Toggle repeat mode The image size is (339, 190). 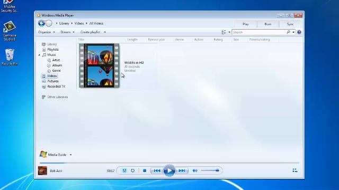132,170
